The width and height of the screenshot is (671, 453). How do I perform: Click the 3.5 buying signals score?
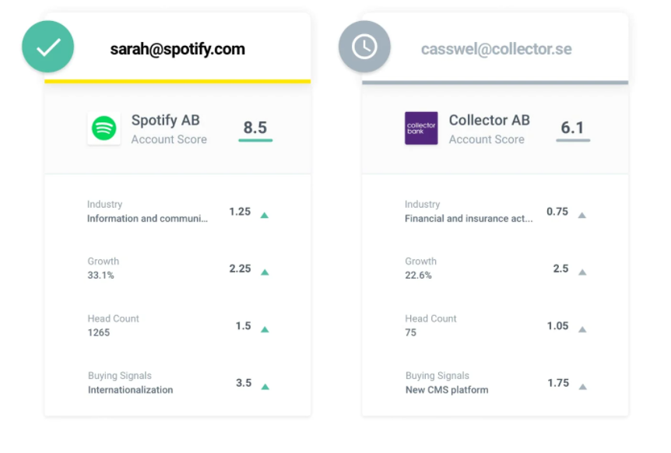pos(244,383)
